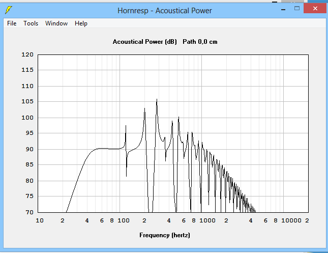This screenshot has height=253, width=328.
Task: Click the 95 value on the dB axis
Action: pos(29,133)
